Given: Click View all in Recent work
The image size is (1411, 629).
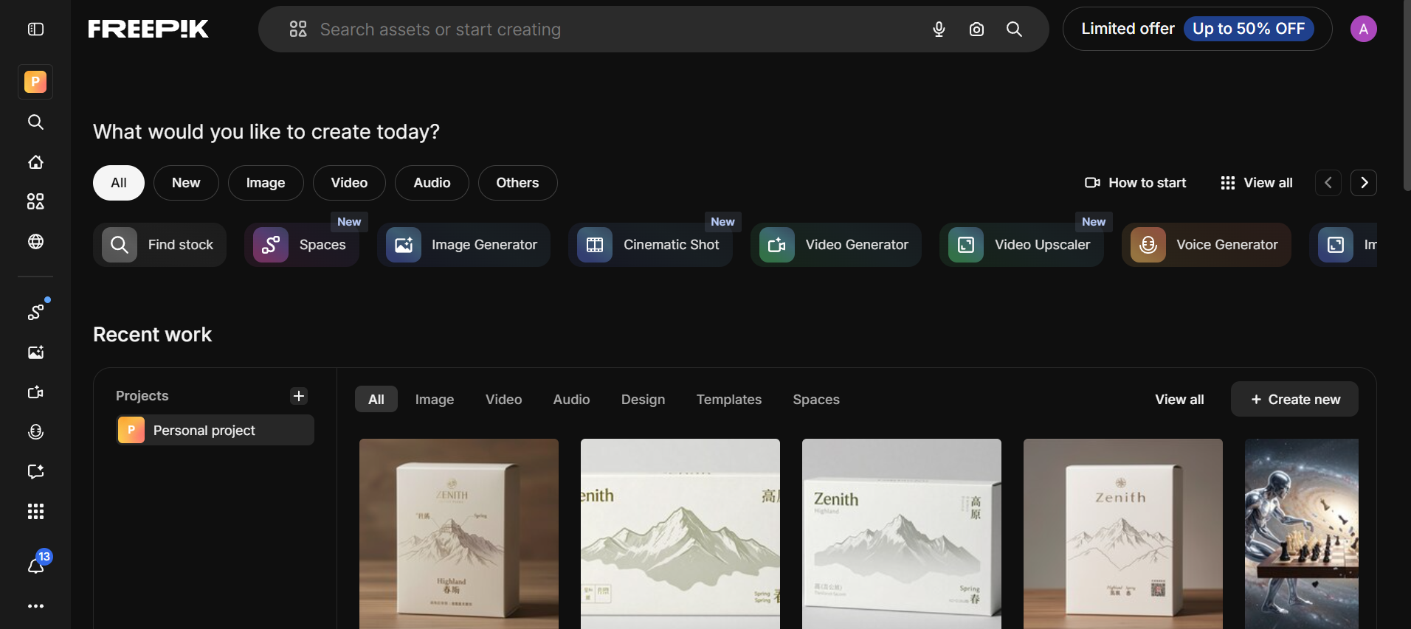Looking at the screenshot, I should click(1179, 399).
